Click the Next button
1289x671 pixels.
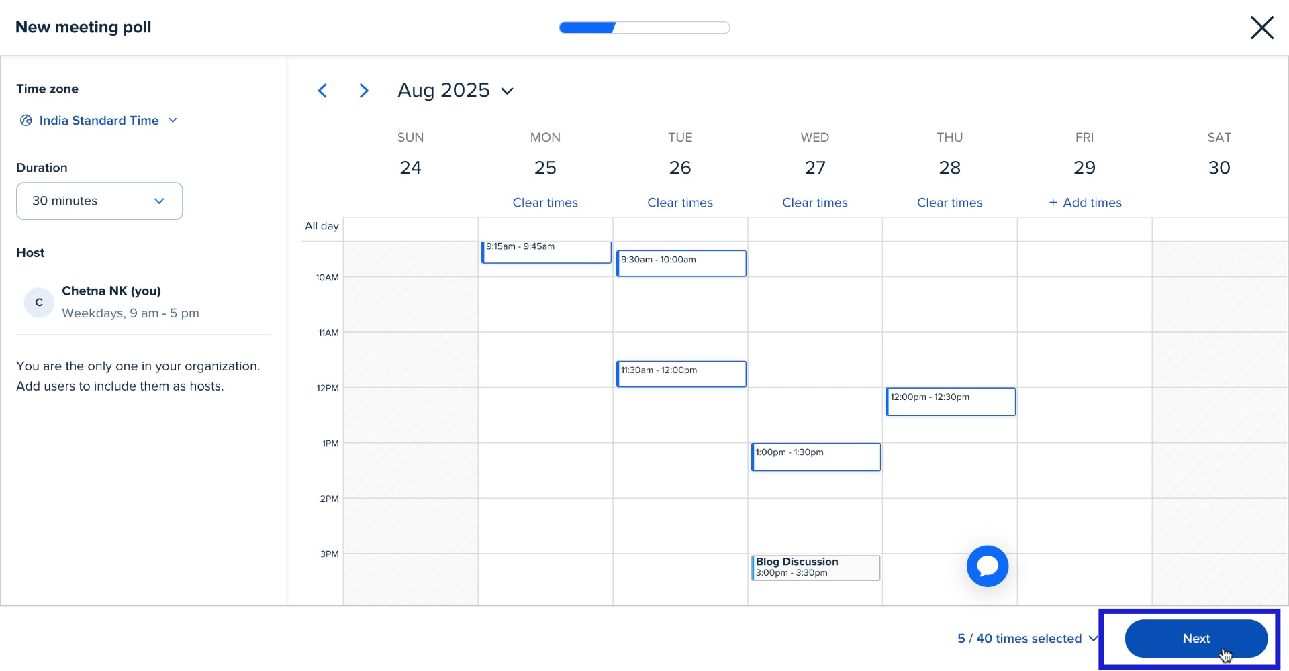[1196, 638]
